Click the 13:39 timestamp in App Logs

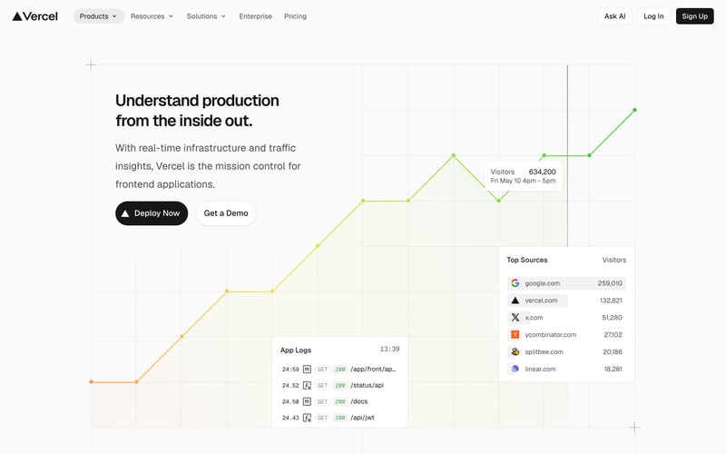[x=390, y=349]
